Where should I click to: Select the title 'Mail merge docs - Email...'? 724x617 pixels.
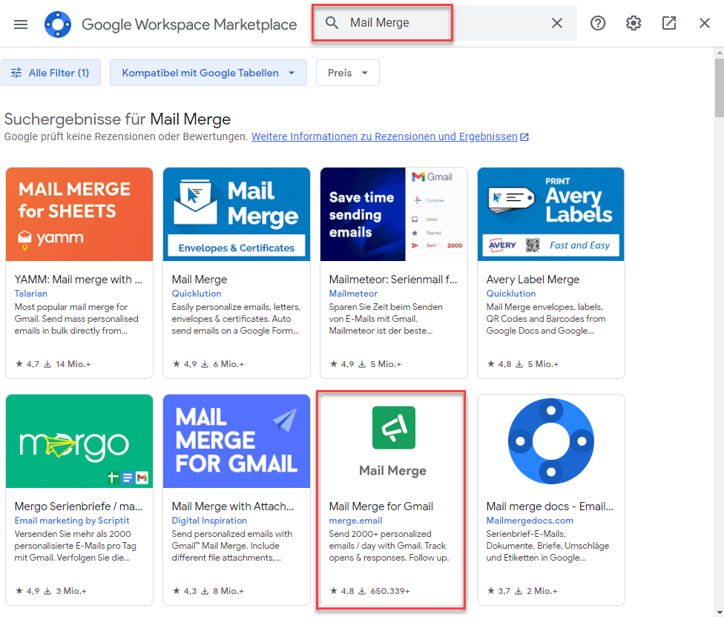click(550, 507)
